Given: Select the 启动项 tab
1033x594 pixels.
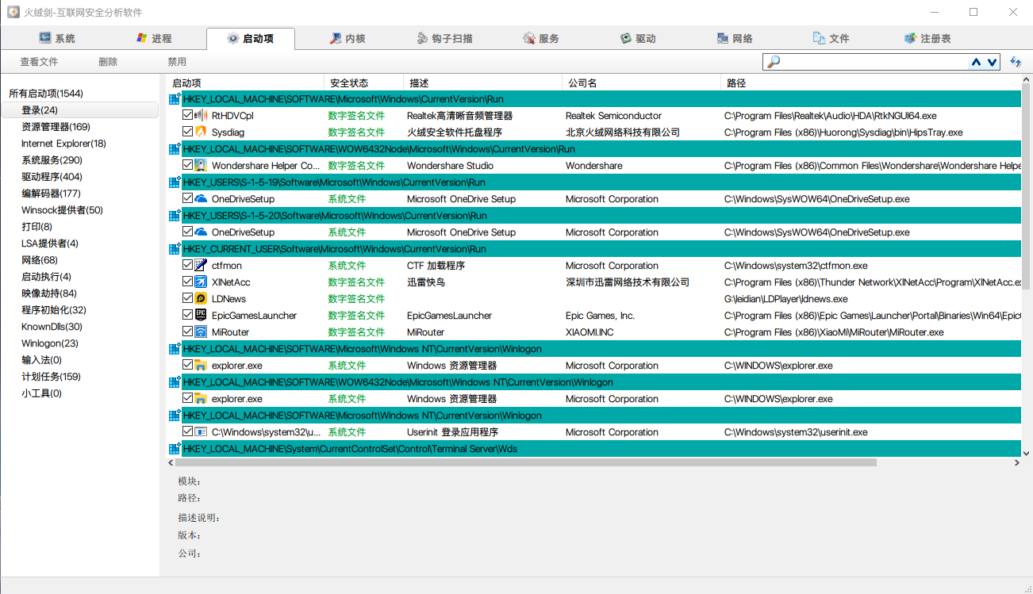Looking at the screenshot, I should click(x=251, y=38).
